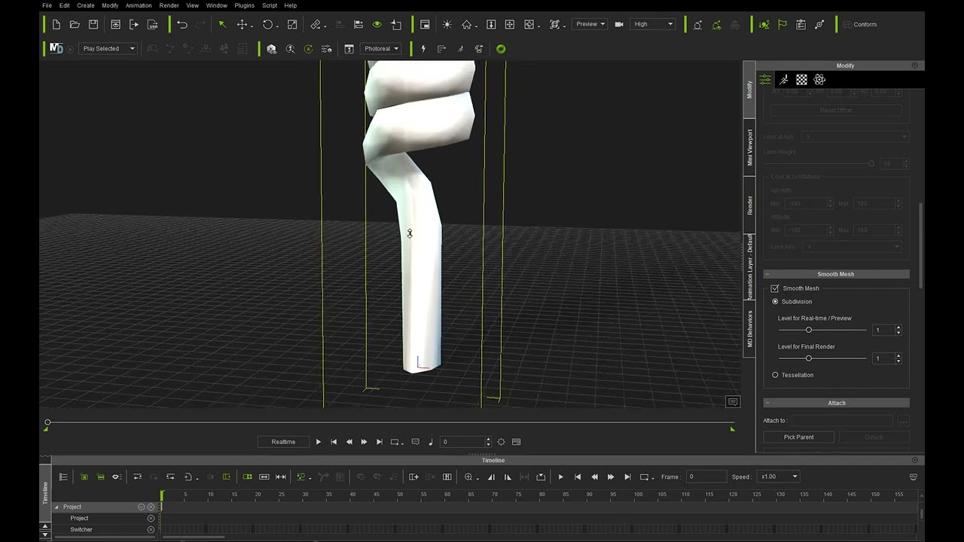Open a project using the folder icon

click(x=75, y=24)
